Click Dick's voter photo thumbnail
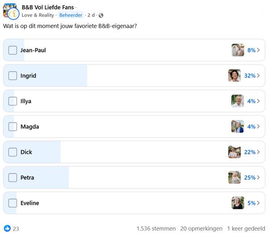Image resolution: width=268 pixels, height=233 pixels. tap(234, 152)
